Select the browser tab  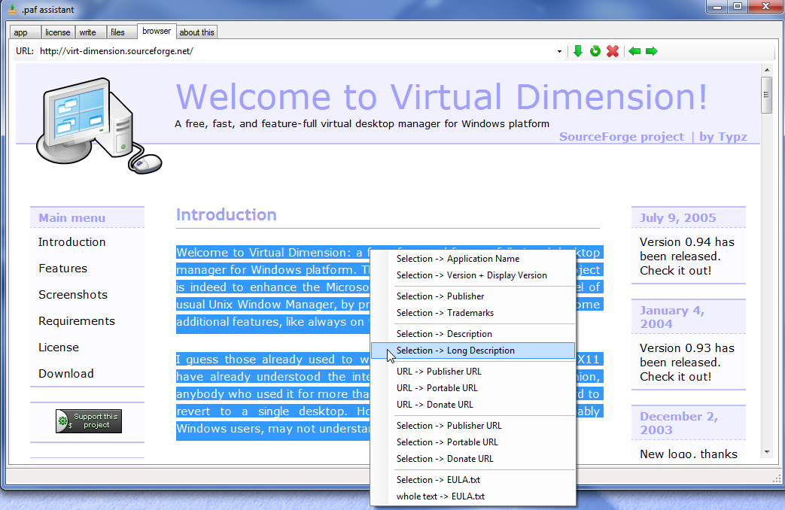(157, 31)
